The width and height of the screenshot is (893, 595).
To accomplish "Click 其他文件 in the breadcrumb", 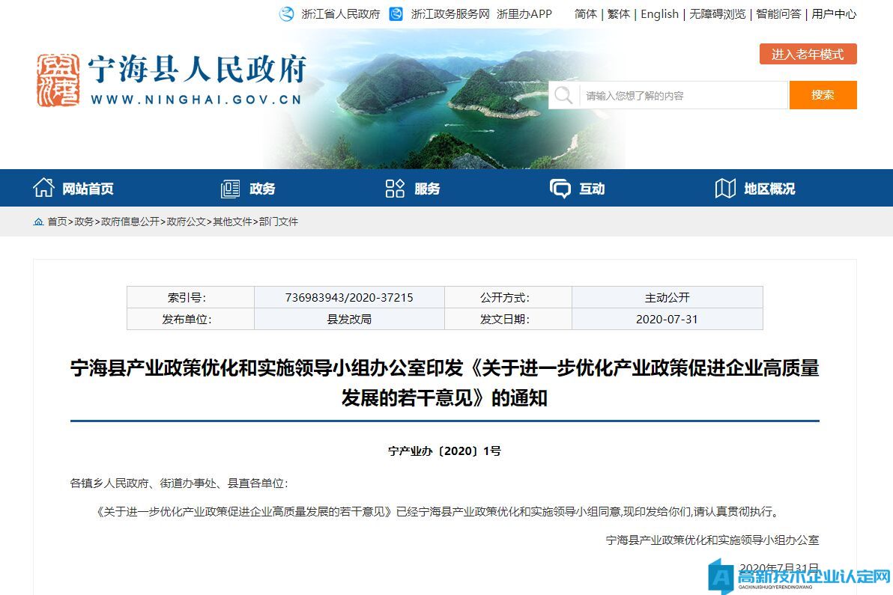I will click(232, 222).
